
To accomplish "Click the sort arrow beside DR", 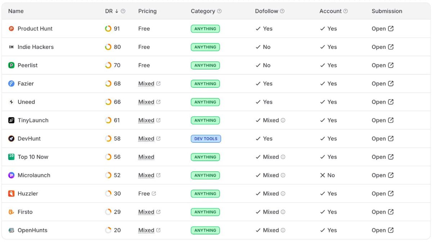I will click(x=117, y=11).
